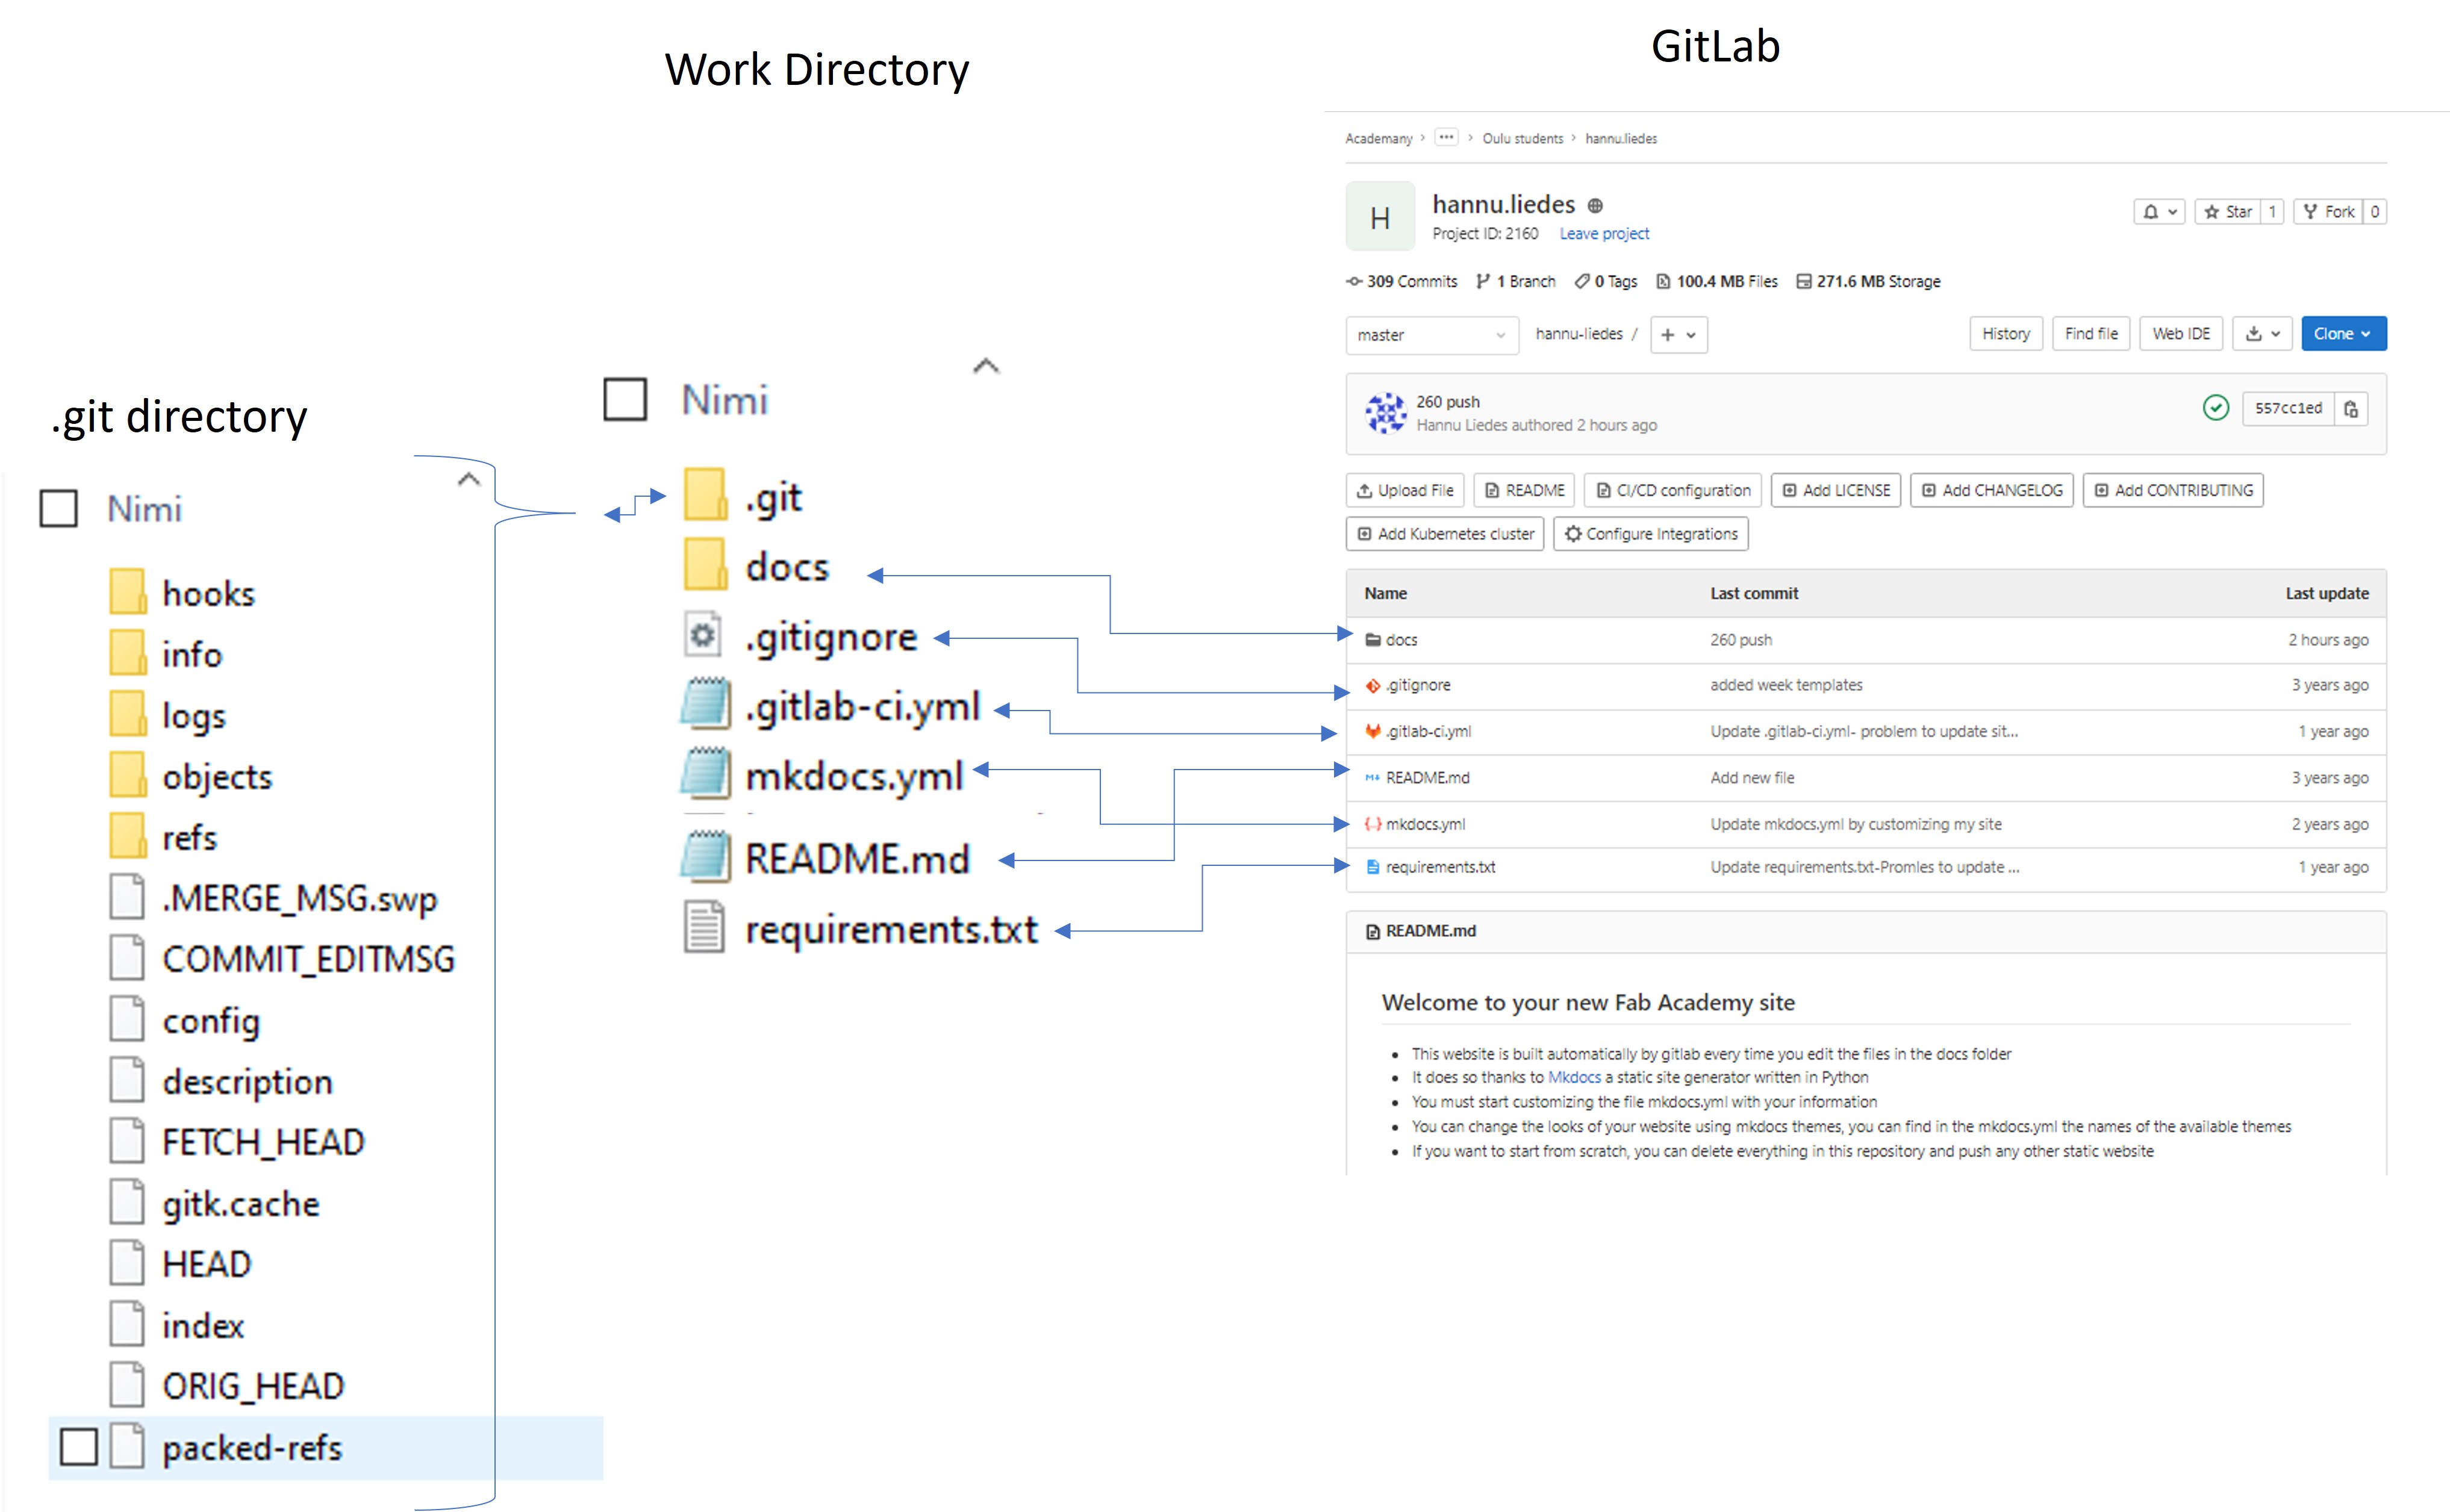The image size is (2450, 1512).
Task: Tick the select-all checkbox beside Nimi in Work Directory
Action: point(625,399)
